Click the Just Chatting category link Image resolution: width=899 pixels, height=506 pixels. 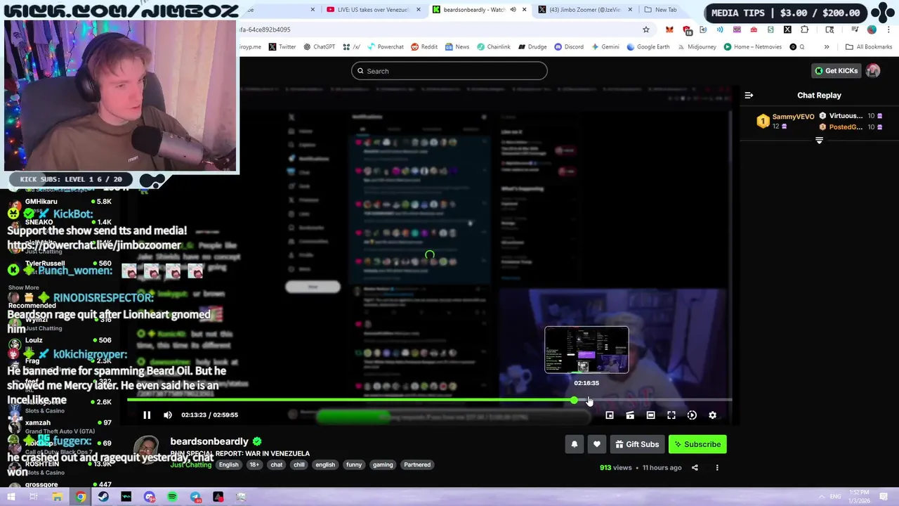click(191, 465)
